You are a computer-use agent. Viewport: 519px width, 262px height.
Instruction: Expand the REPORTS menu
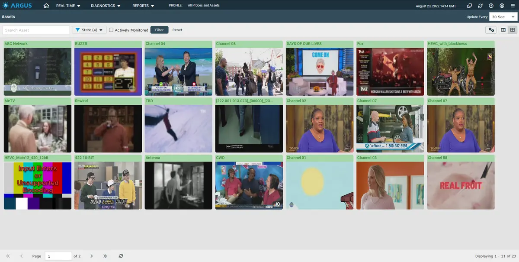click(x=144, y=6)
